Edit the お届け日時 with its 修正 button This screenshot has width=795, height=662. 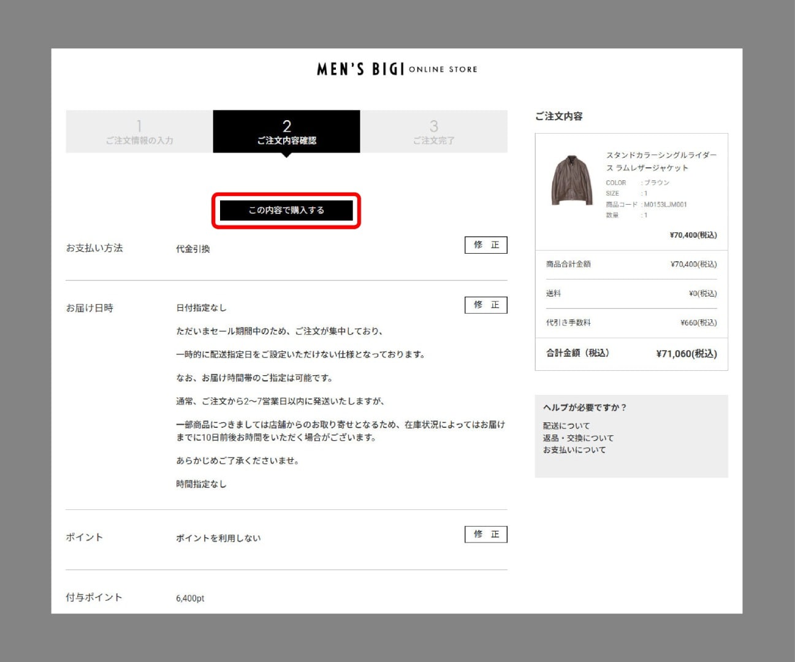click(485, 305)
